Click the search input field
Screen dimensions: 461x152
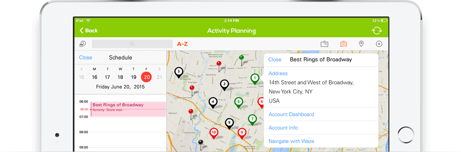pos(132,44)
